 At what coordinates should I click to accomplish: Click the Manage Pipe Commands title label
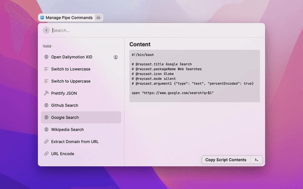point(69,17)
